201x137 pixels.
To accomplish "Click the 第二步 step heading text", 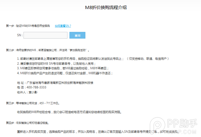I will [x=48, y=50].
